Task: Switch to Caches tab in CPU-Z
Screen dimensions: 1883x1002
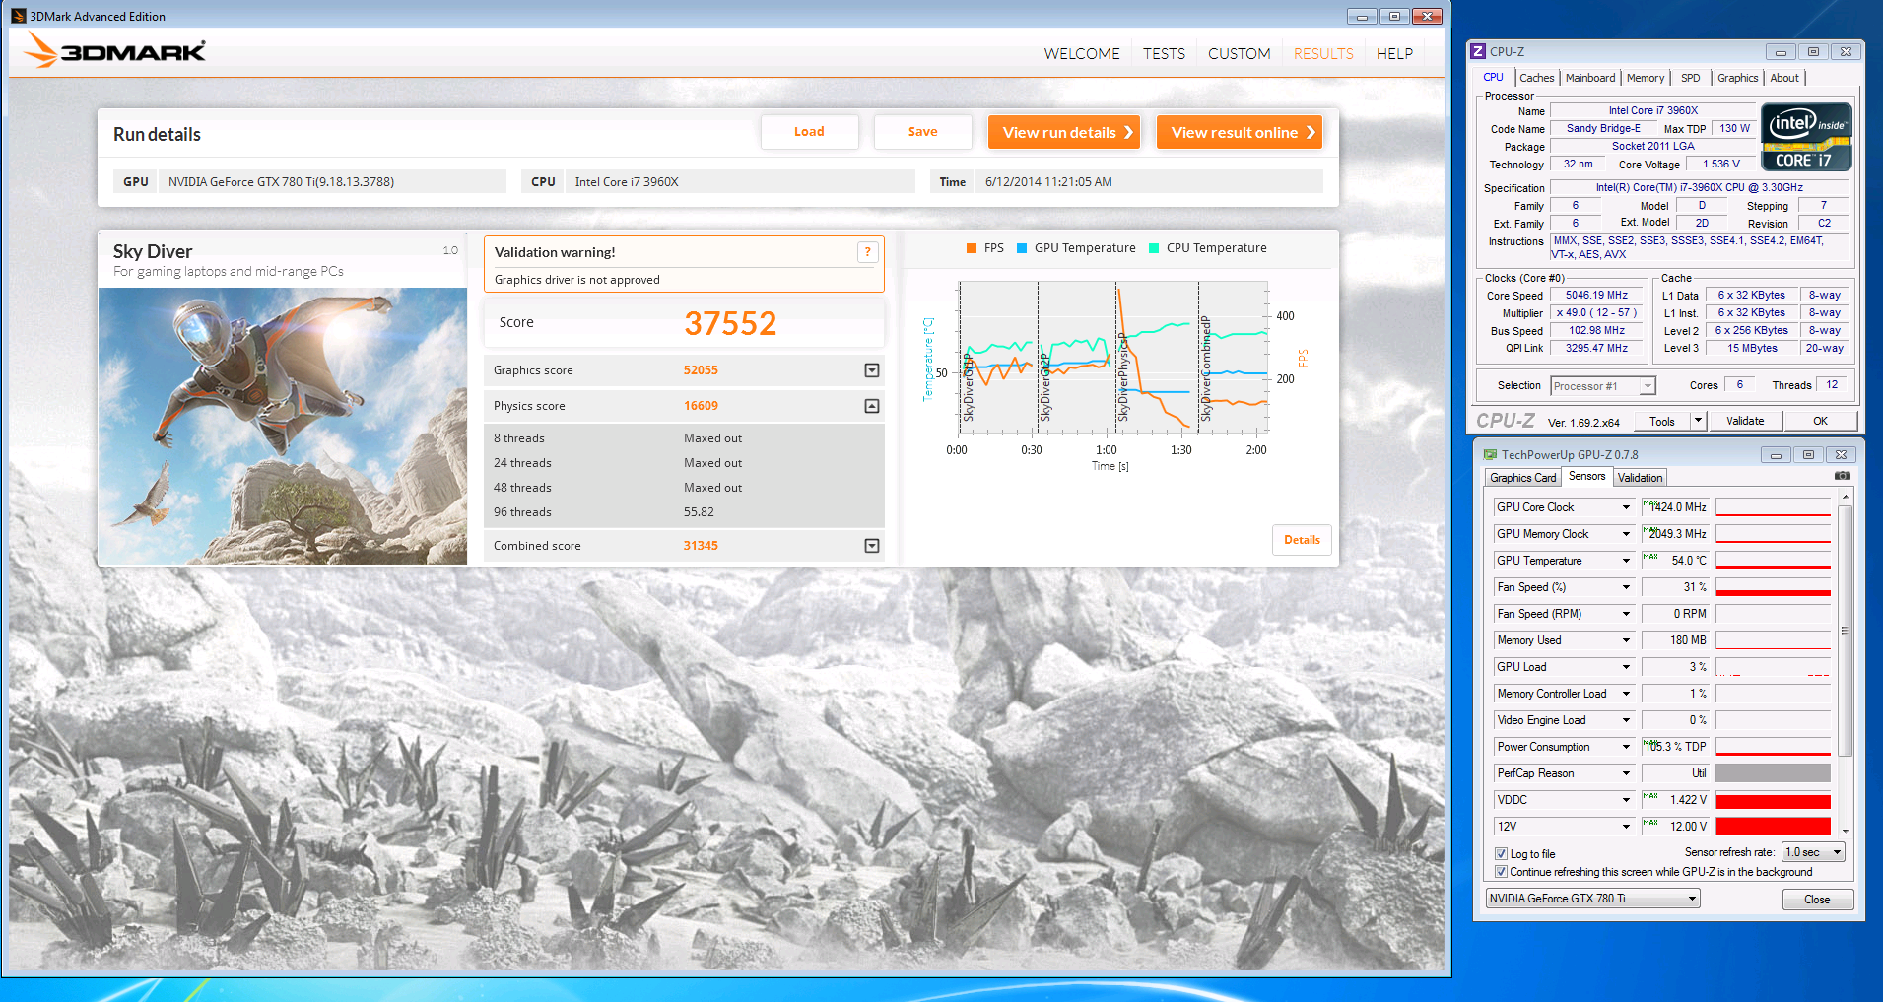Action: click(x=1536, y=78)
